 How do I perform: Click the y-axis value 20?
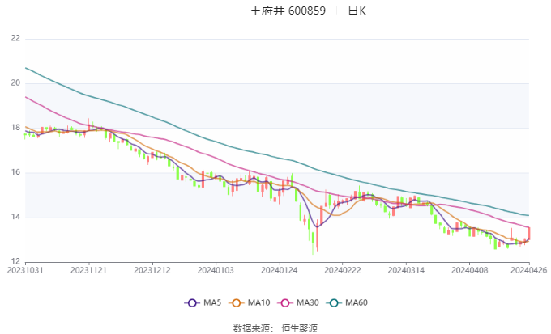[x=15, y=83]
